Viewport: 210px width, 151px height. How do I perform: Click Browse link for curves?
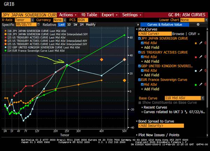(178, 34)
